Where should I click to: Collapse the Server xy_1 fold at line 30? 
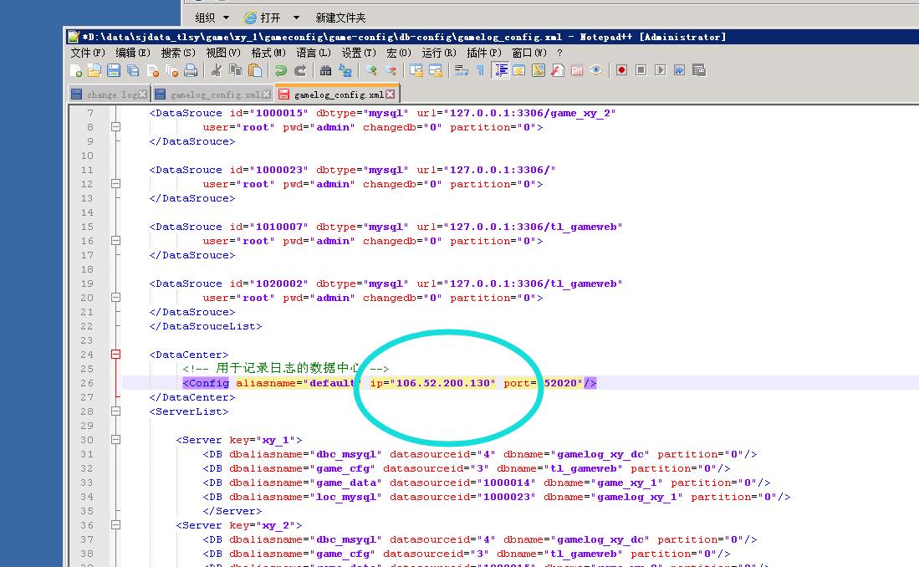[x=116, y=440]
